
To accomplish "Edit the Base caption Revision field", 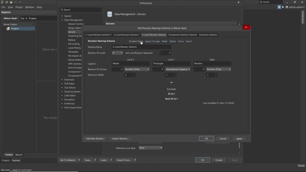I will (x=212, y=63).
